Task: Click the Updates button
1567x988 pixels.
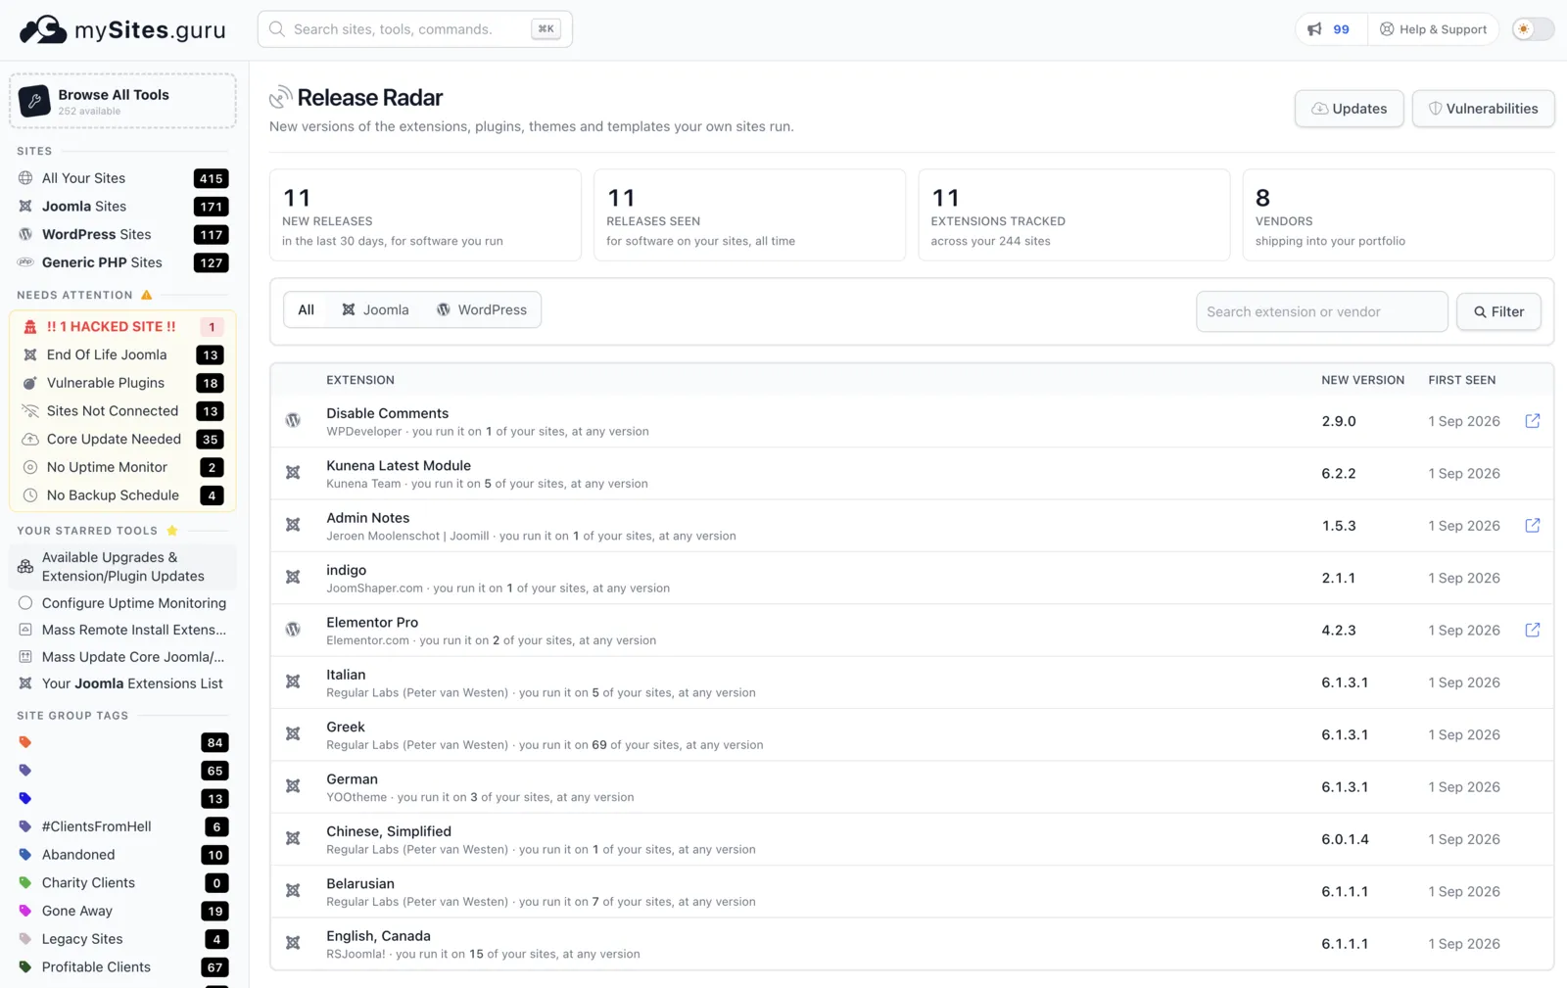Action: [1349, 109]
